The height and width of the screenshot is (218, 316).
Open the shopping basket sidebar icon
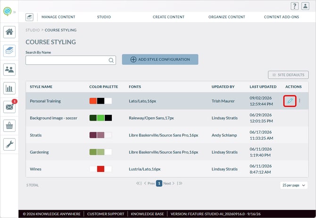tap(9, 126)
